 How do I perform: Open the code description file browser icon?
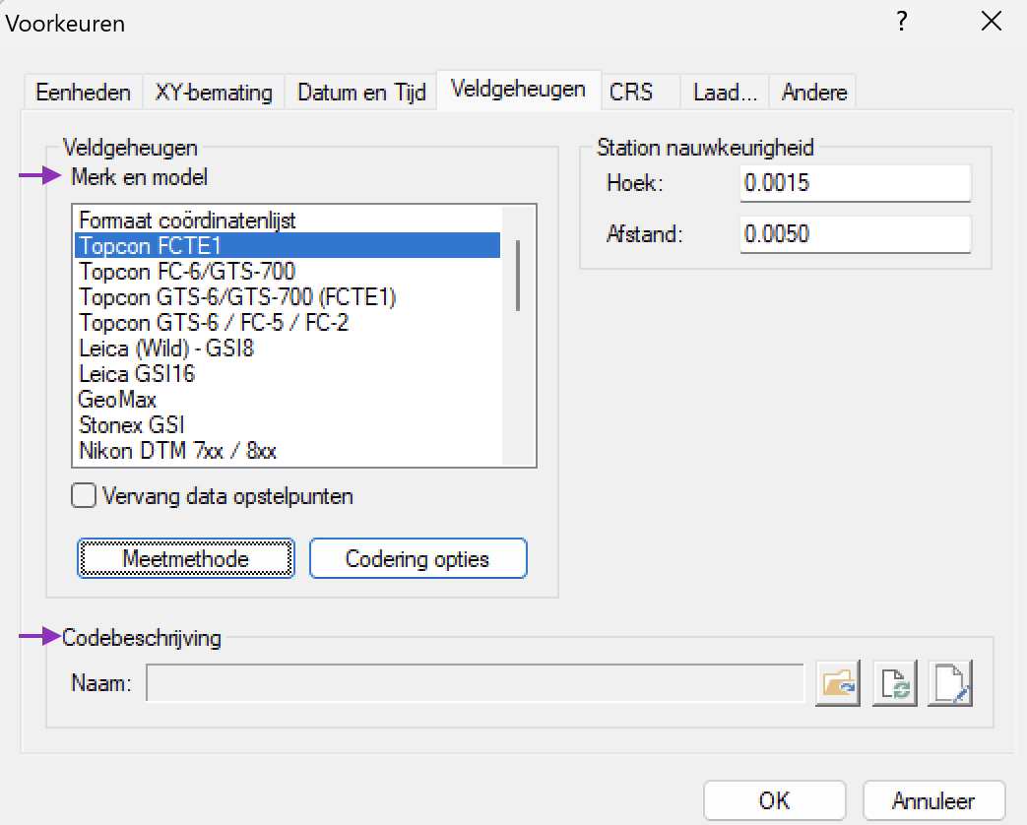tap(837, 683)
